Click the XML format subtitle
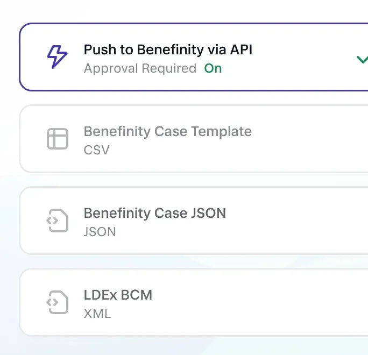The image size is (368, 355). tap(97, 314)
